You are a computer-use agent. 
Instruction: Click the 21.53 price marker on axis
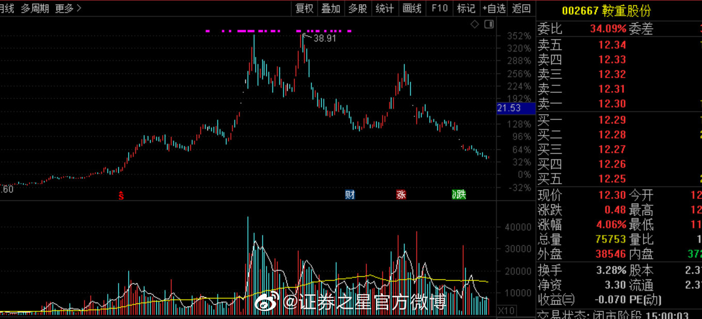[x=508, y=108]
